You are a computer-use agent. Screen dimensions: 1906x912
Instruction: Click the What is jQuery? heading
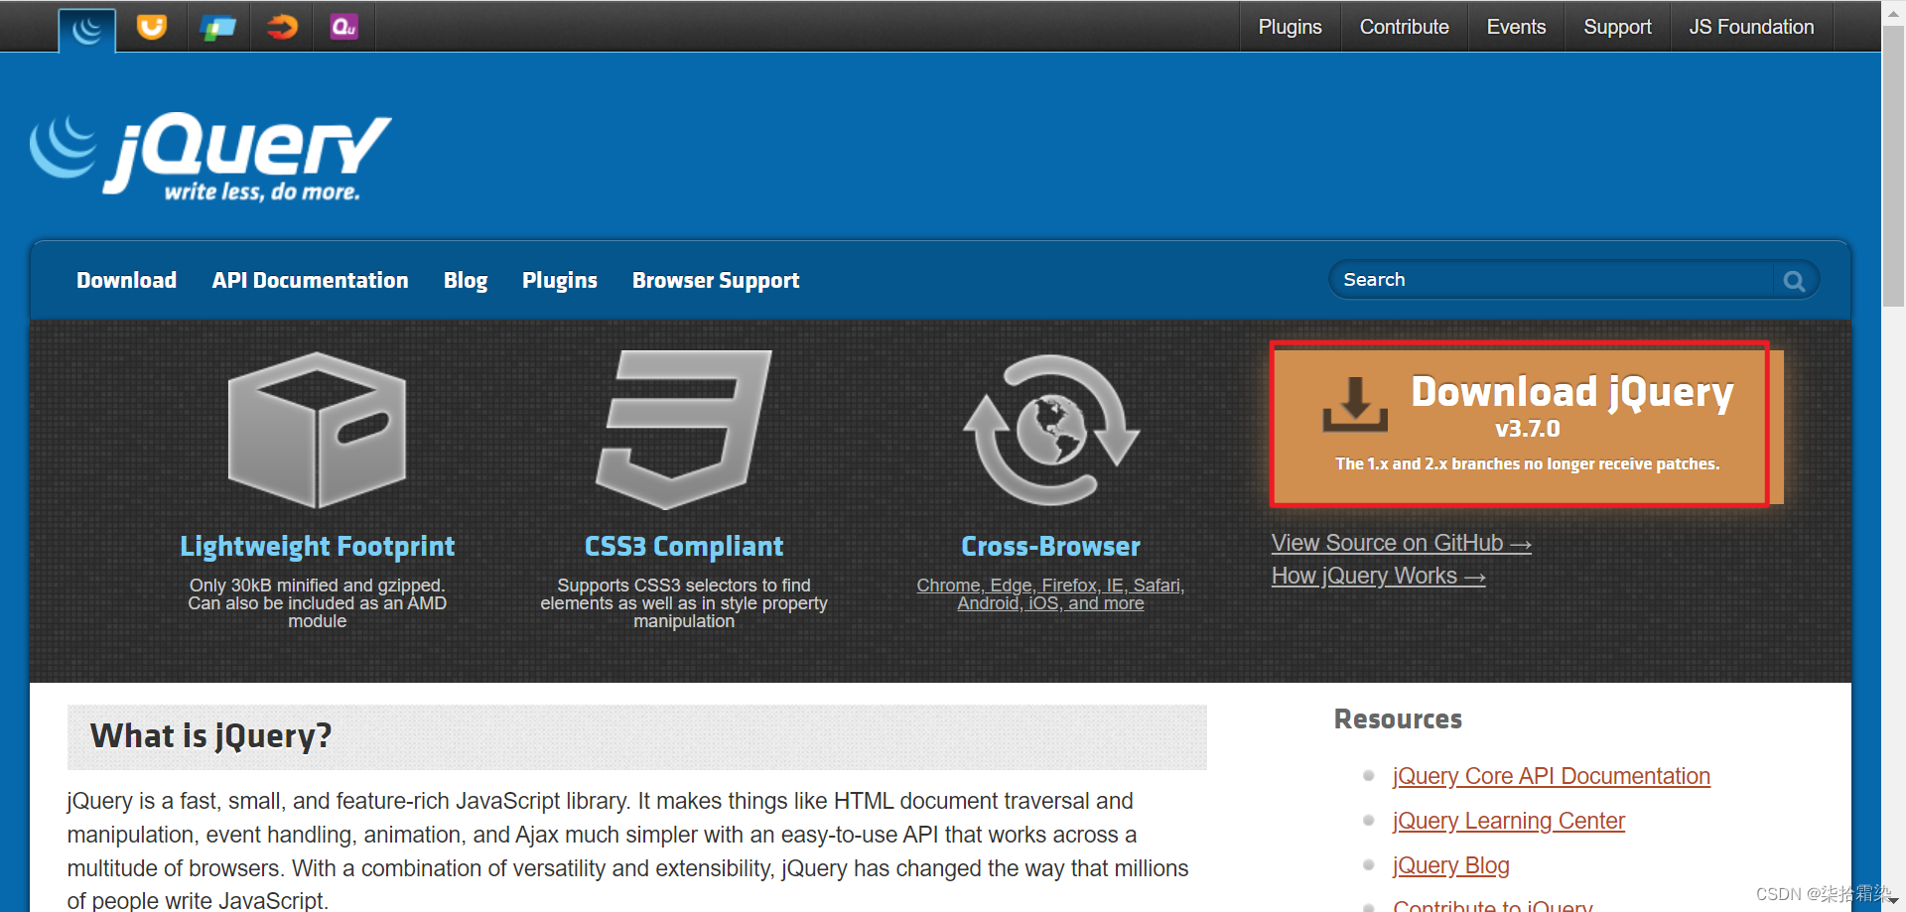(210, 736)
